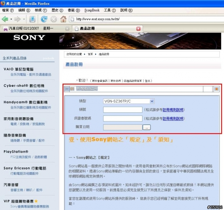Image resolution: width=224 pixels, height=210 pixels.
Task: Open the Back history dropdown arrow
Action: point(11,19)
